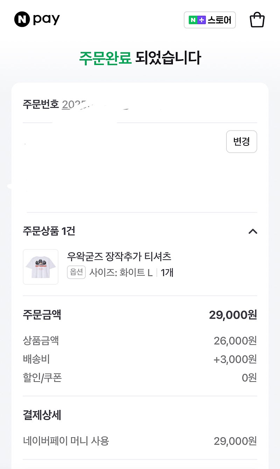Click the 네이버페이 머니 사용 label
The height and width of the screenshot is (469, 280).
[66, 441]
